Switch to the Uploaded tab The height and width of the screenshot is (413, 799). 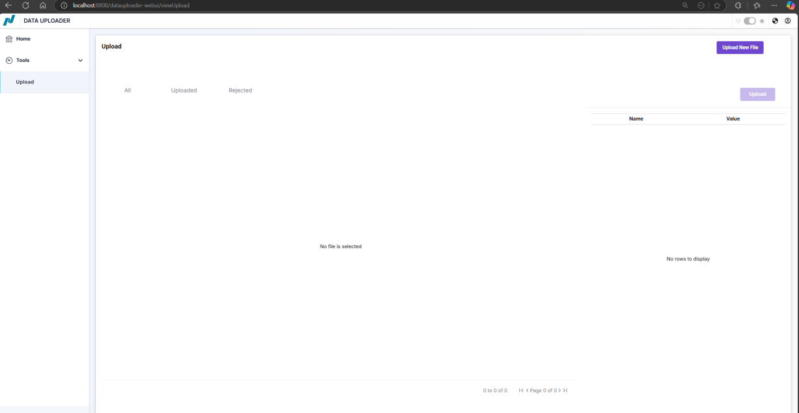pos(184,91)
